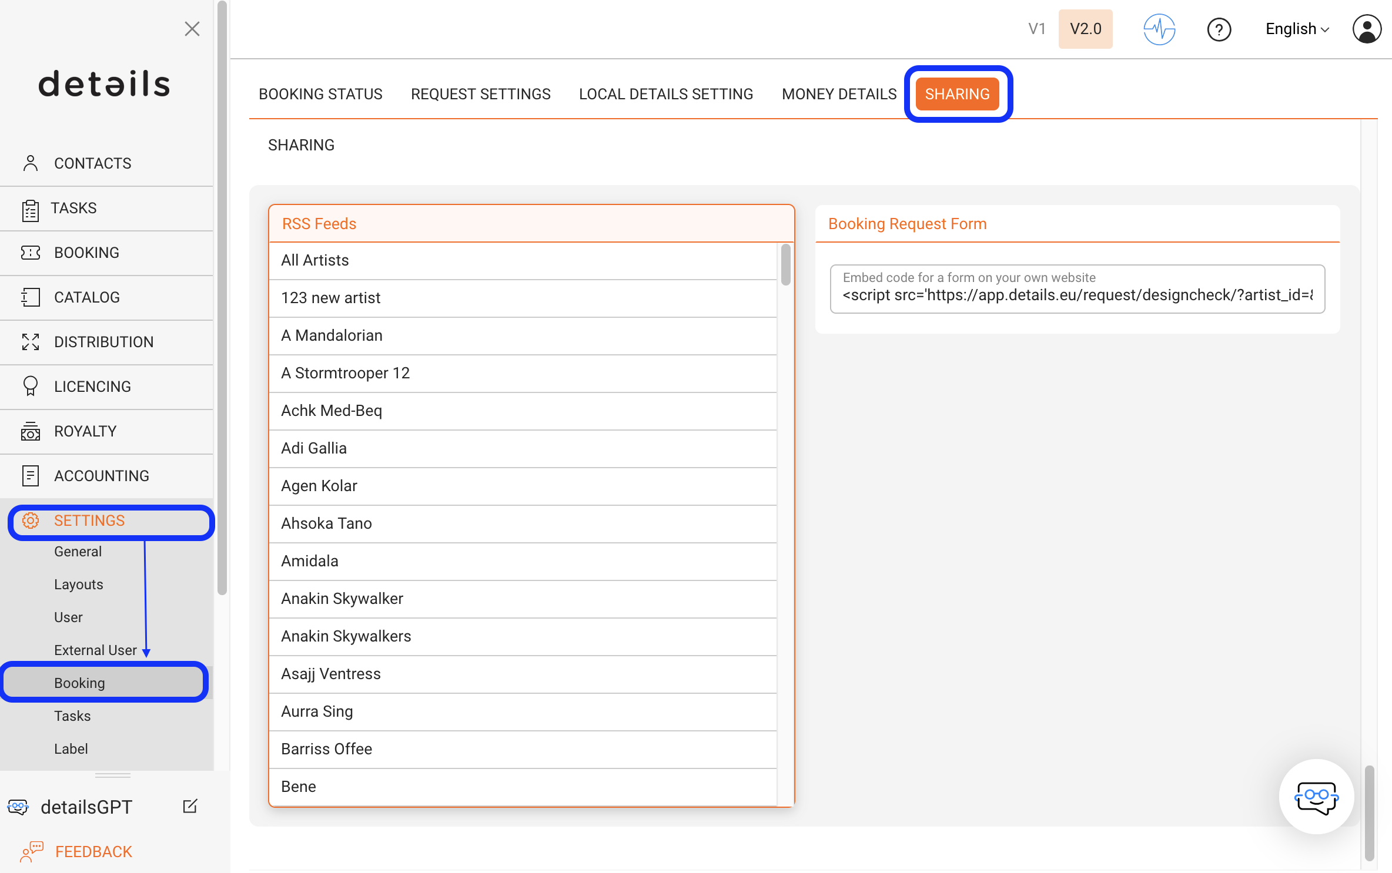Viewport: 1392px width, 873px height.
Task: Select Aurra Sing RSS feed
Action: point(523,711)
